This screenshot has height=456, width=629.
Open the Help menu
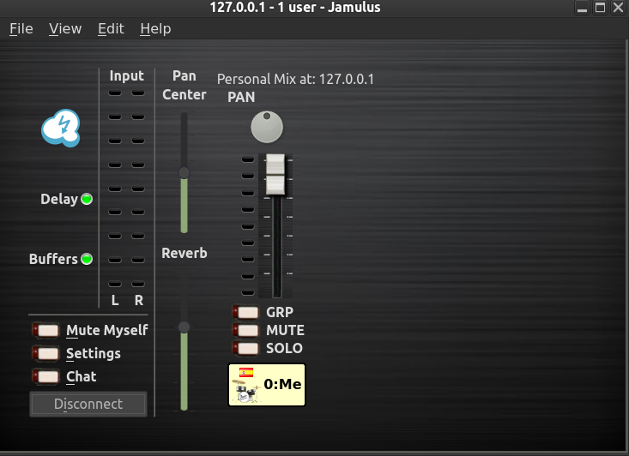pyautogui.click(x=155, y=29)
